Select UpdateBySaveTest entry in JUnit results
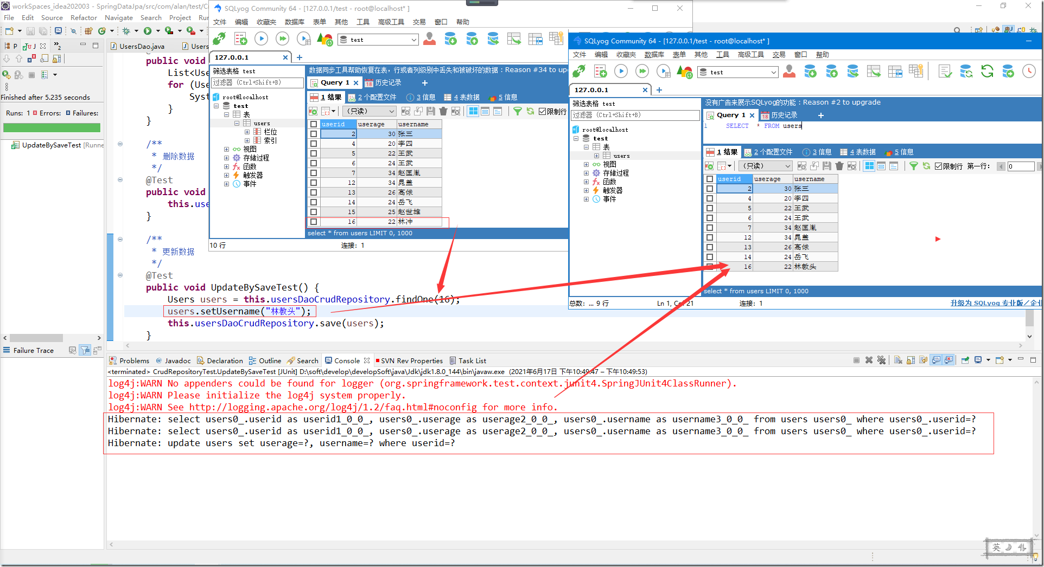Screen dimensions: 1044x567 pos(58,145)
